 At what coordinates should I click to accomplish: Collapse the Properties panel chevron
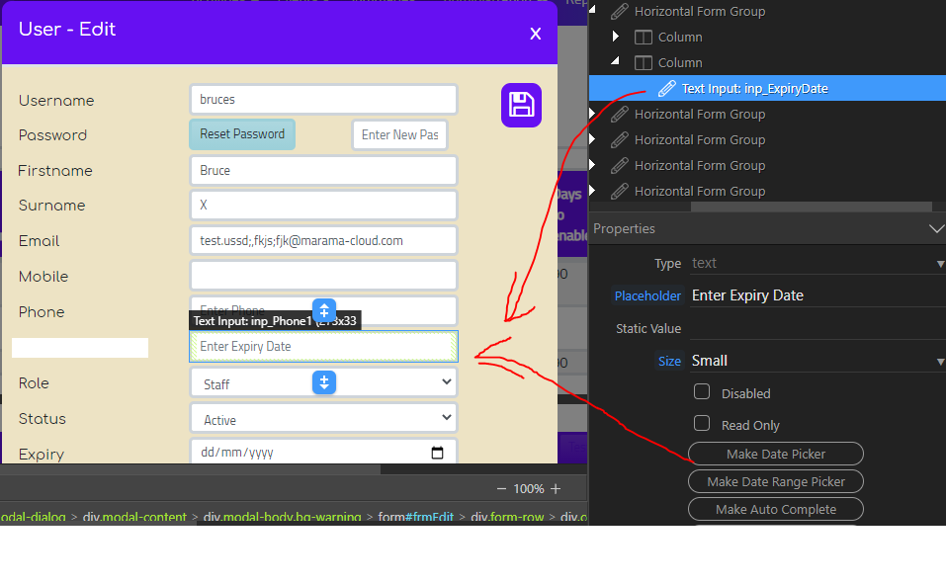[936, 228]
